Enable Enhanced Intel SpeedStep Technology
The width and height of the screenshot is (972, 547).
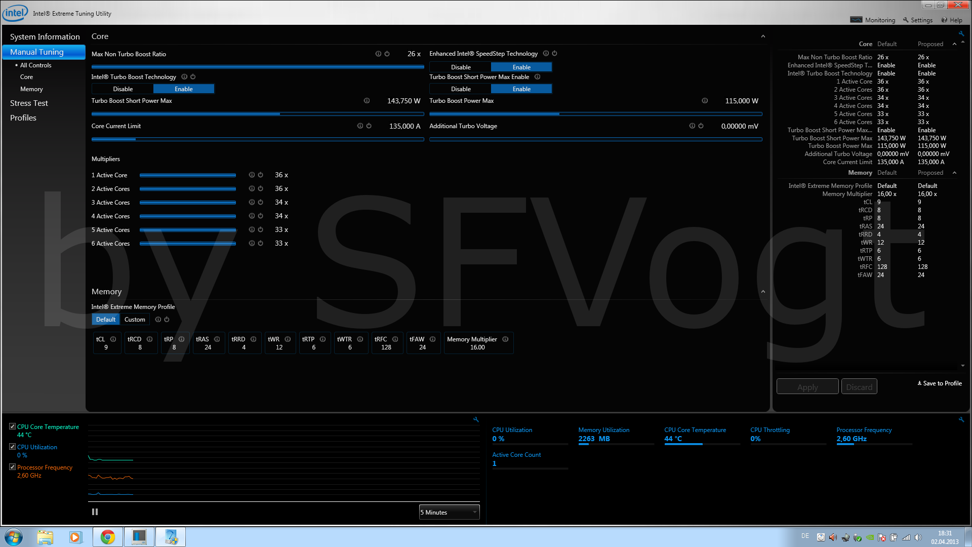(521, 67)
